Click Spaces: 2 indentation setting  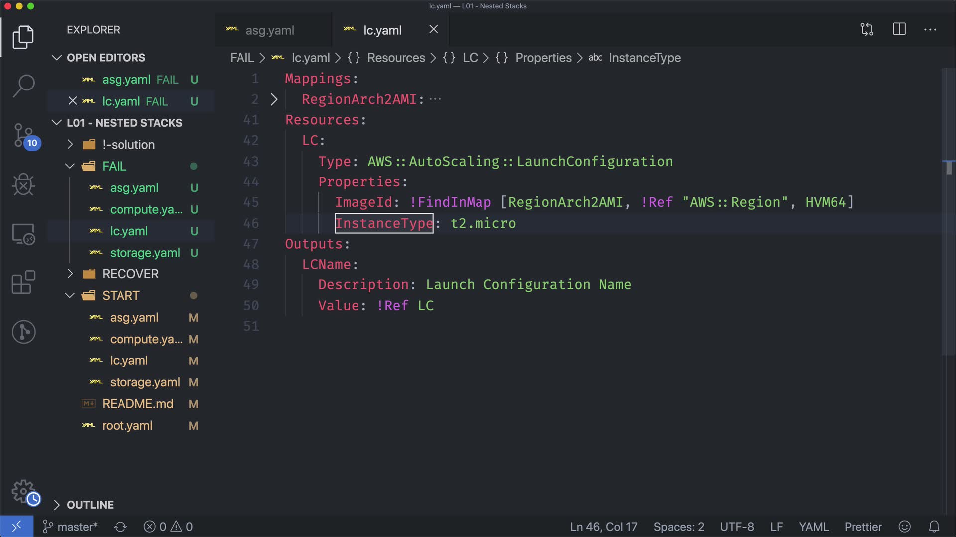point(679,527)
